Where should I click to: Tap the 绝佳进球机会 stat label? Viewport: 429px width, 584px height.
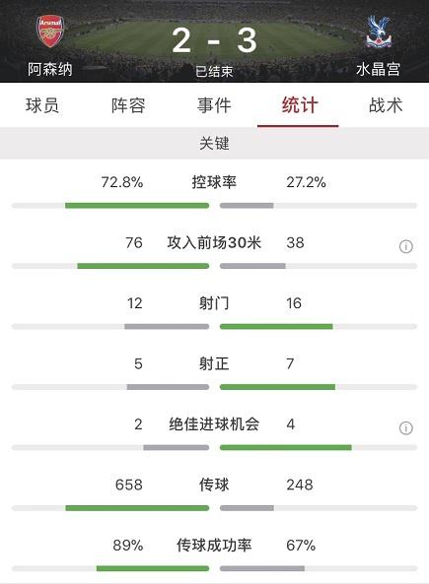pos(214,424)
